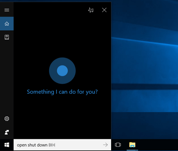Focus the search box containing "open shut down"
178x151 pixels.
coord(62,145)
